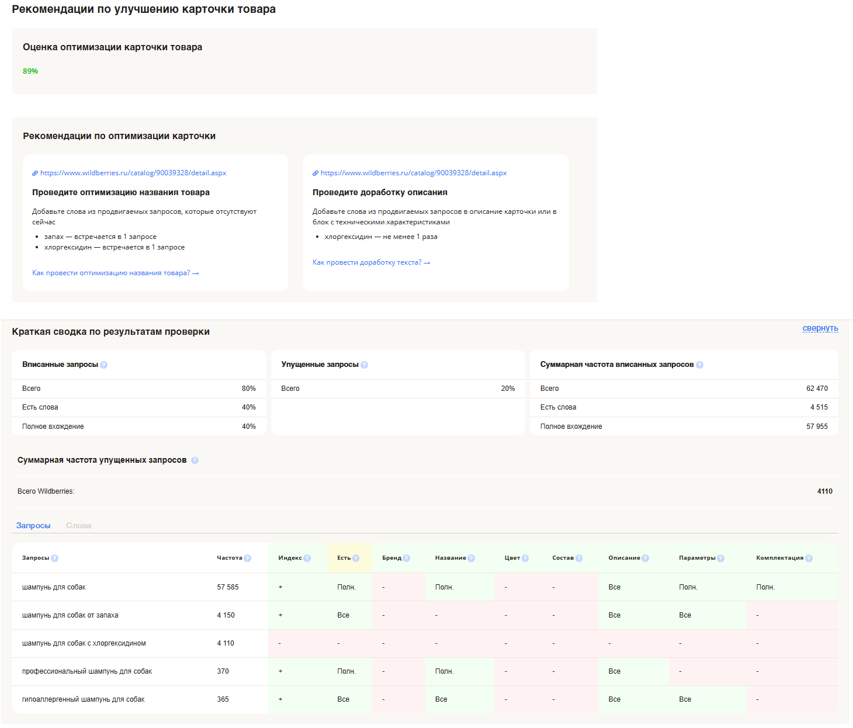
Task: Click help icon in Комплектация column header
Action: click(809, 559)
